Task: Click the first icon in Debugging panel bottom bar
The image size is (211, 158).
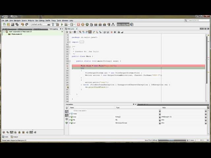Action: tap(4, 132)
